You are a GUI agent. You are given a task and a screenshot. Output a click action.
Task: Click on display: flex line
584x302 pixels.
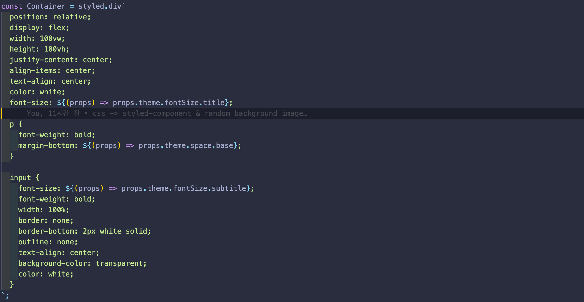pos(39,28)
